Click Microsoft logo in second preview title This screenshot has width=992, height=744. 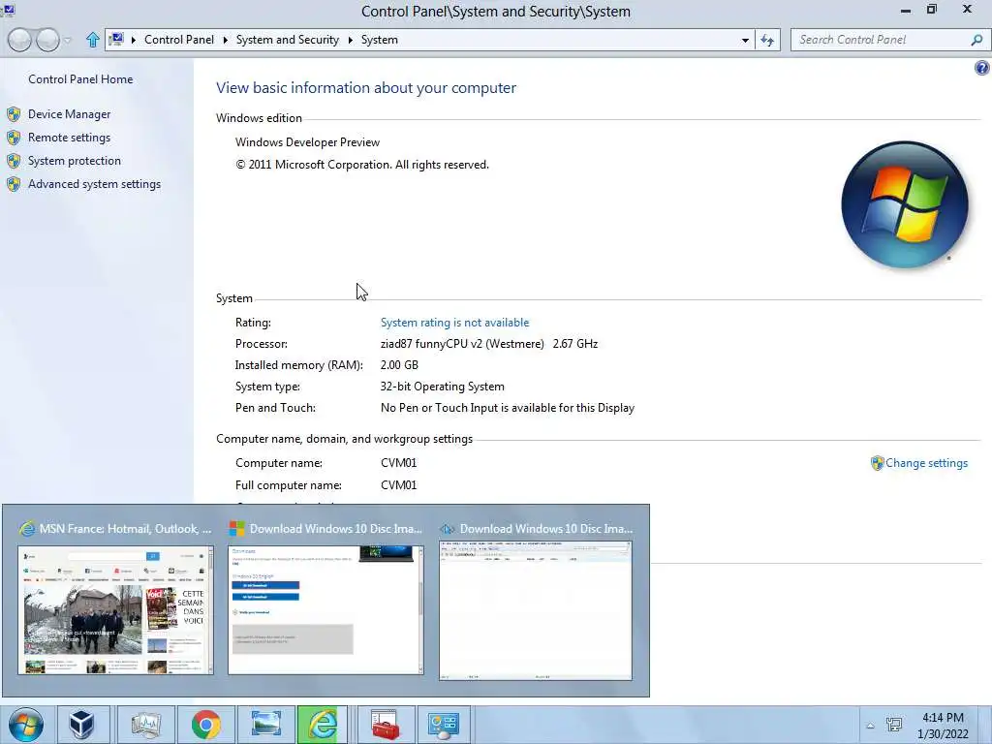point(236,528)
